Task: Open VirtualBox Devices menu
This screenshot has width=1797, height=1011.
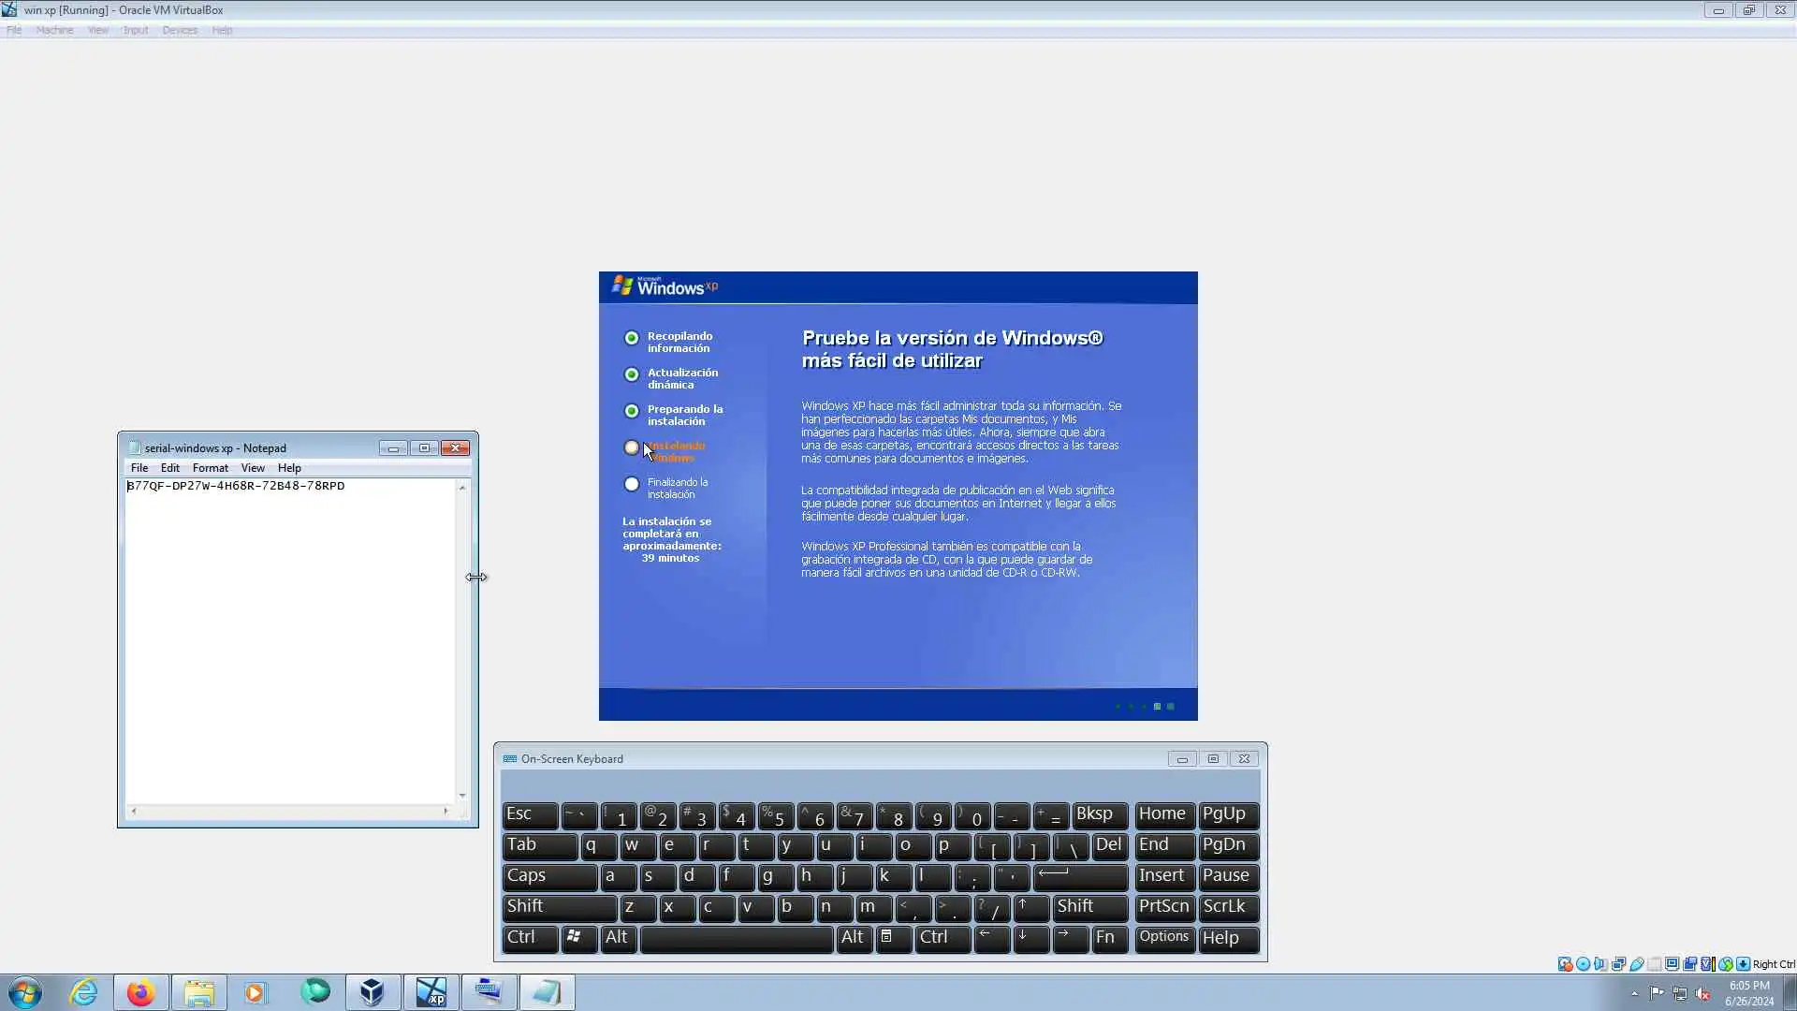Action: [179, 30]
